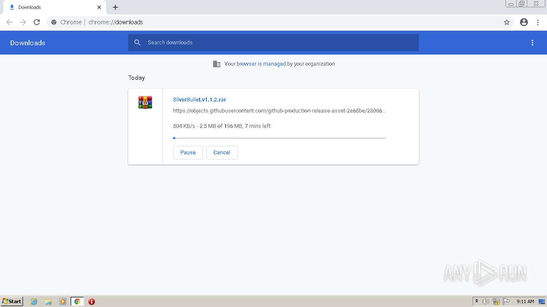Image resolution: width=547 pixels, height=307 pixels.
Task: Cancel the SilverBullet download
Action: pyautogui.click(x=222, y=153)
